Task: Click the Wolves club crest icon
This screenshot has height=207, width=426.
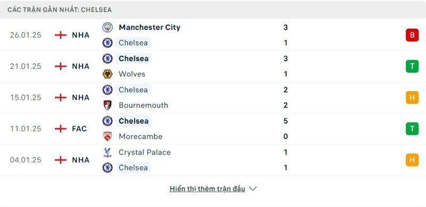Action: (108, 74)
